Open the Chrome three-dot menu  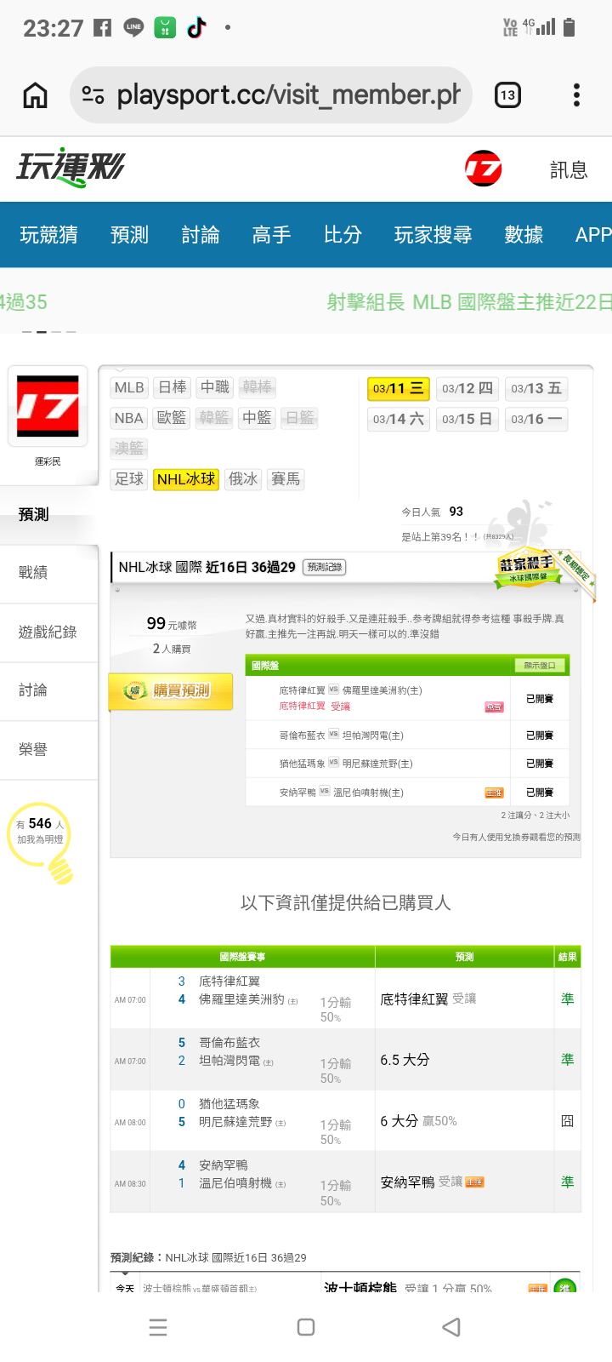point(576,95)
